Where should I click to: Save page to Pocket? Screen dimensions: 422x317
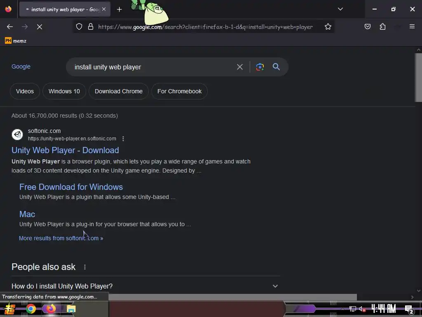coord(367,27)
